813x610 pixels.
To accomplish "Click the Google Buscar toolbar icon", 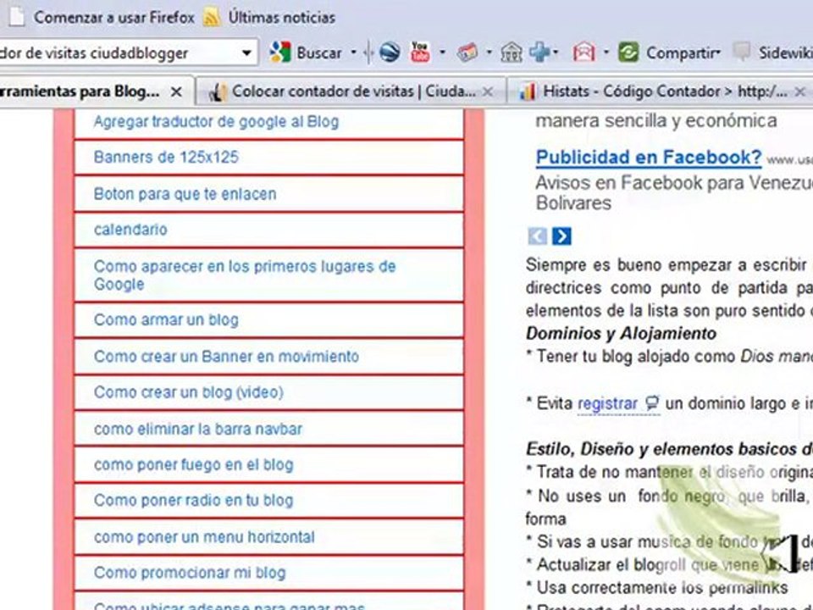I will [x=280, y=53].
